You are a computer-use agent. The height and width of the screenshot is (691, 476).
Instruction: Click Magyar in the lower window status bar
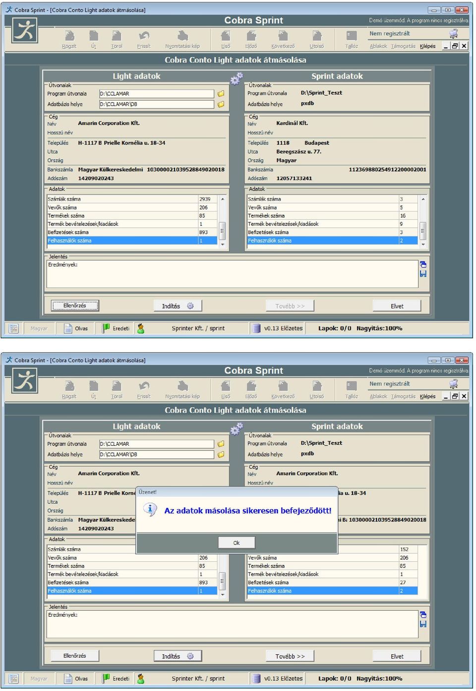point(39,679)
